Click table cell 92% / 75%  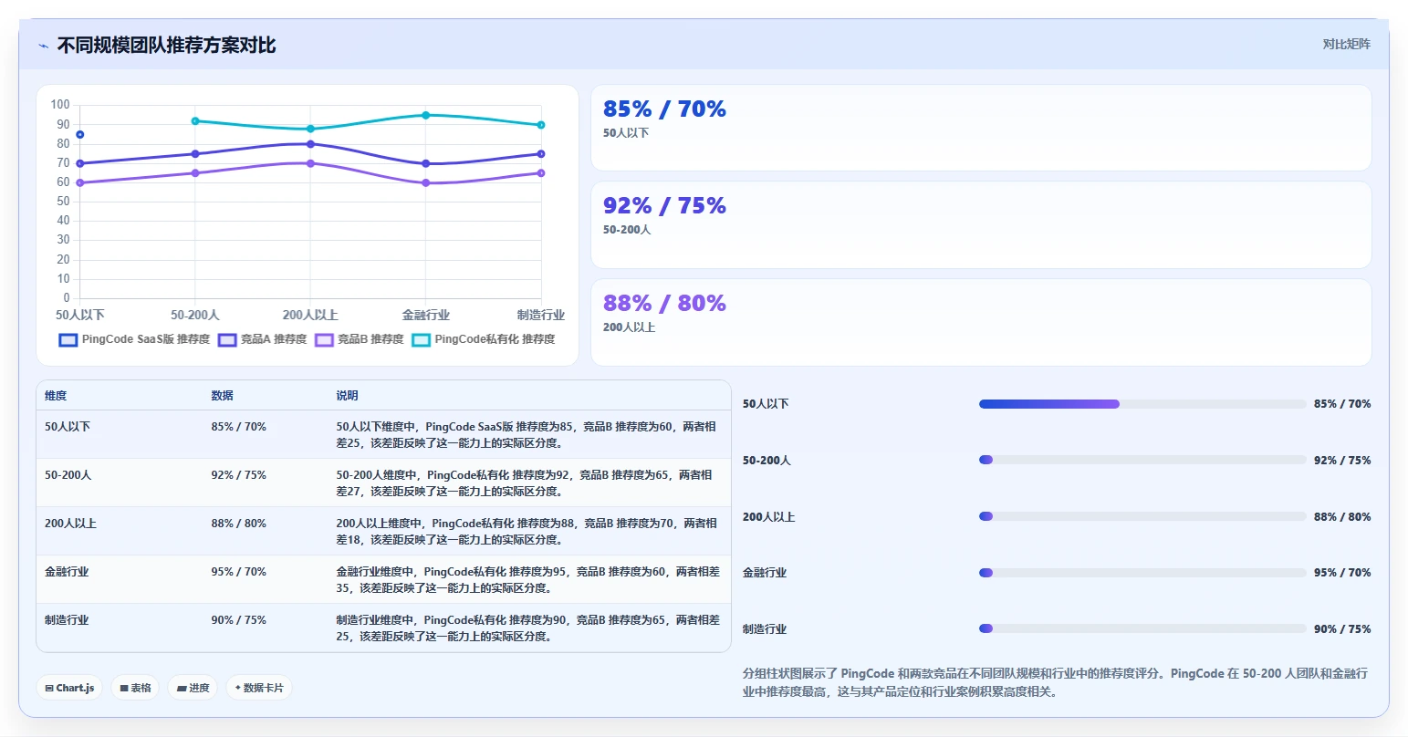[x=238, y=475]
